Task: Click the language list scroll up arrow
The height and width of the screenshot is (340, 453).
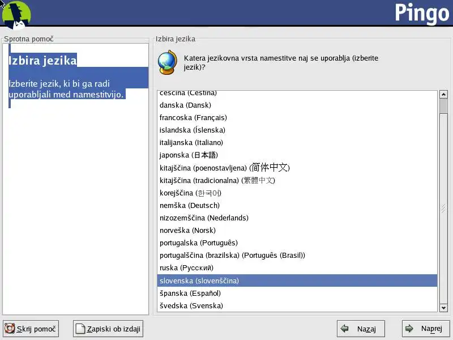Action: (x=443, y=94)
